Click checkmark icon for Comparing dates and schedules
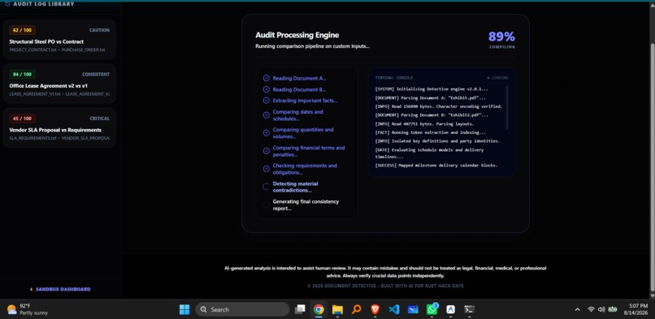The width and height of the screenshot is (655, 319). point(266,115)
